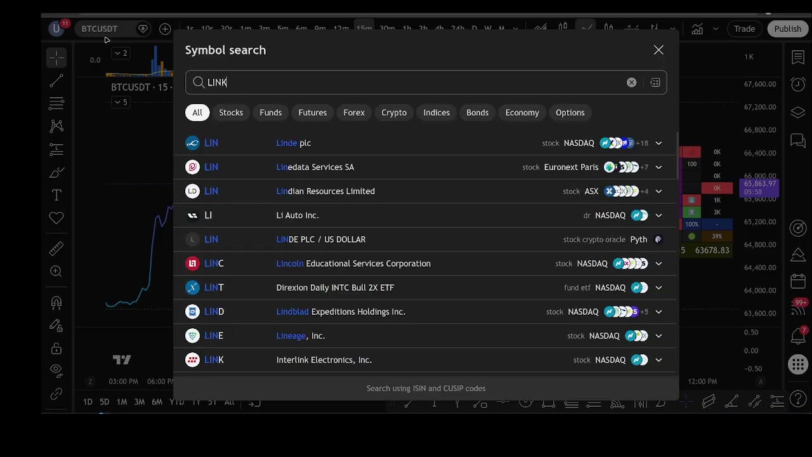Toggle hide all drawings eye icon
812x457 pixels.
(56, 371)
